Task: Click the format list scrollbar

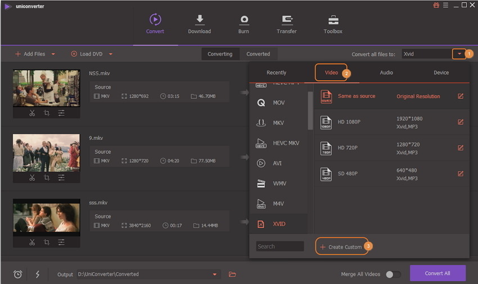Action: (310, 111)
